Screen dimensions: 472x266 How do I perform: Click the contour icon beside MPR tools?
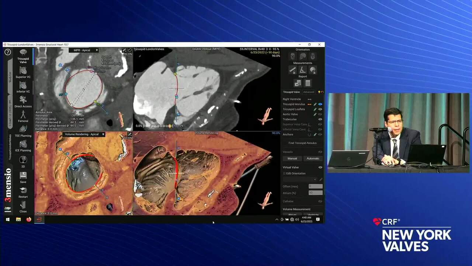pos(129,50)
